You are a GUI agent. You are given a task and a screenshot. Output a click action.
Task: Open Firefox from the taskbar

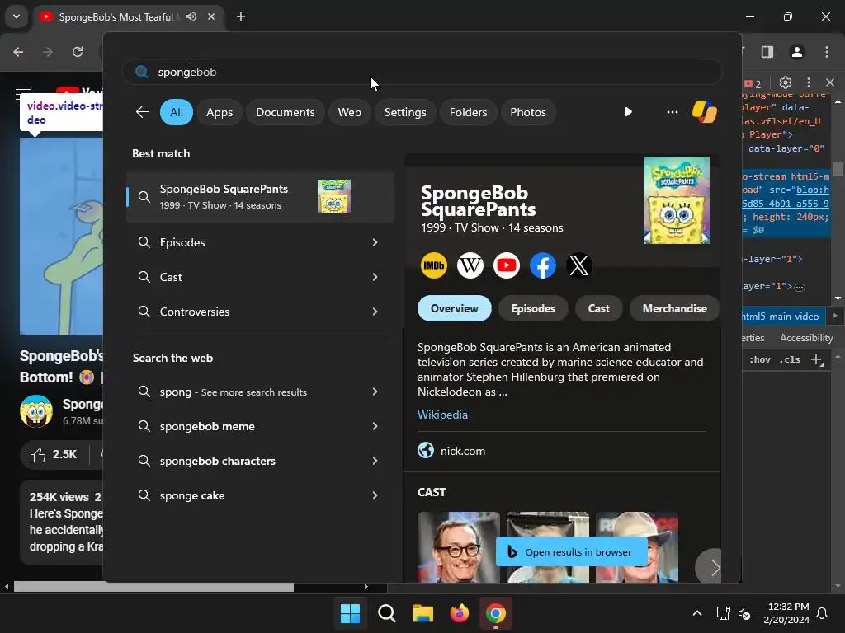(x=459, y=613)
